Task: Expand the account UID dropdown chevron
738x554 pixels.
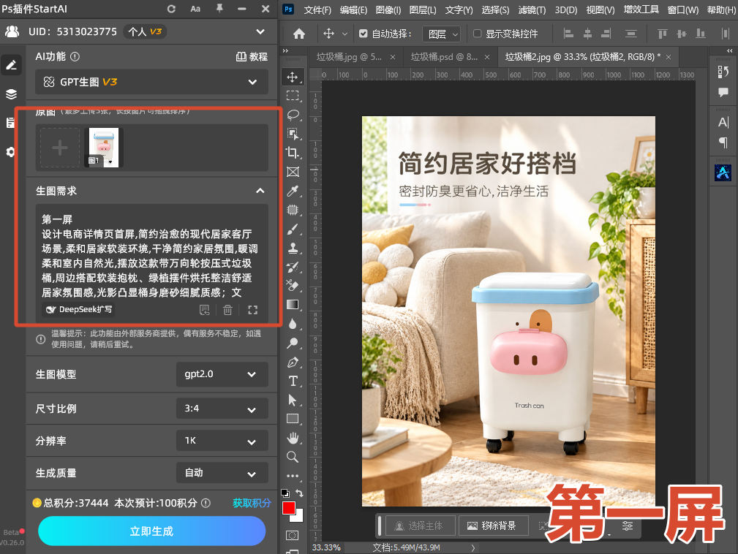Action: coord(260,31)
